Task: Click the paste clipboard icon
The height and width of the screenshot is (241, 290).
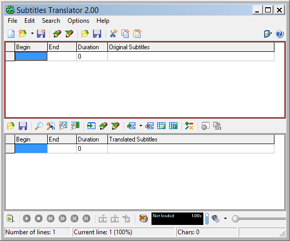Action: (x=137, y=34)
